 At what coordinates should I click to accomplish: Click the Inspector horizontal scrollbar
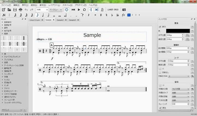pyautogui.click(x=176, y=111)
